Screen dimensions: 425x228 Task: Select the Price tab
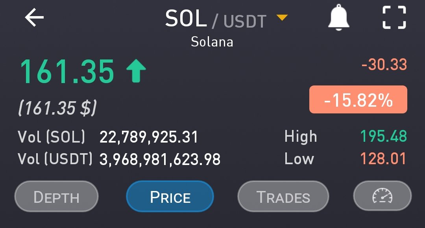tap(170, 196)
